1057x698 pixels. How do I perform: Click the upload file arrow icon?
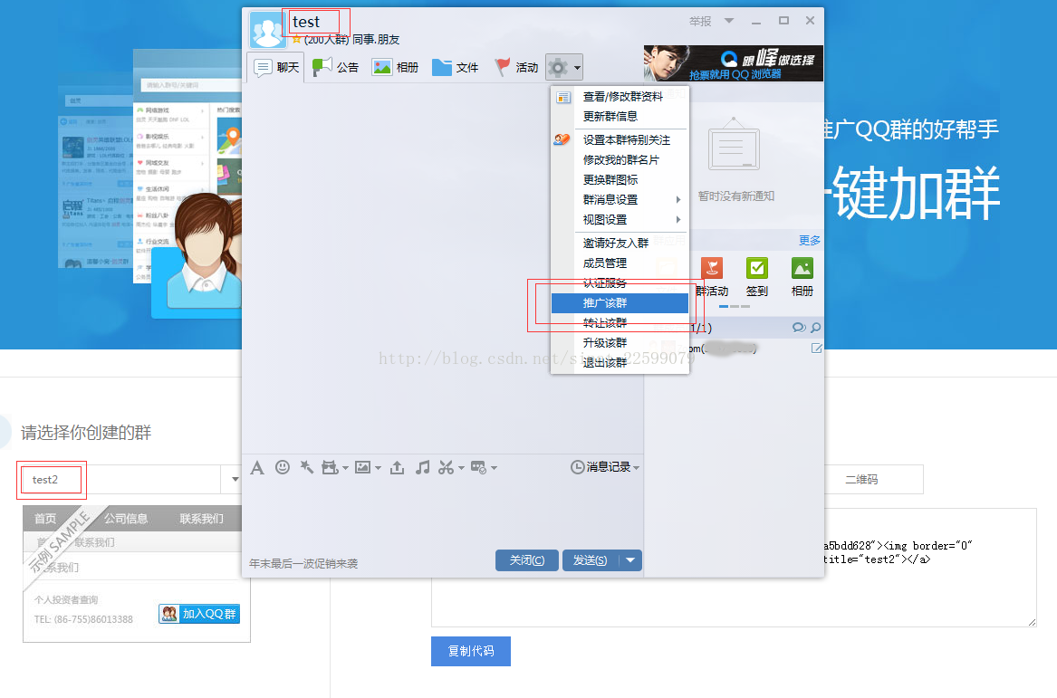point(397,467)
